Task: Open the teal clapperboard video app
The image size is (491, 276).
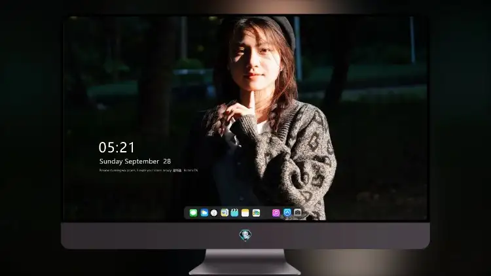Action: 234,213
